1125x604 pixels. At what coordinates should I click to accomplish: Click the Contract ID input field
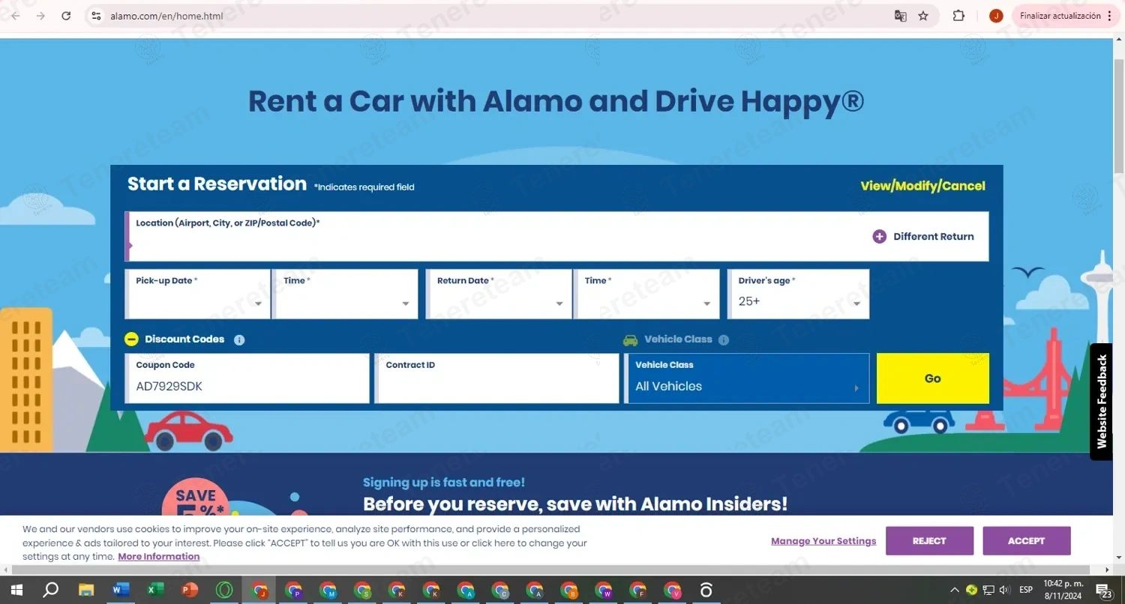[x=496, y=378]
